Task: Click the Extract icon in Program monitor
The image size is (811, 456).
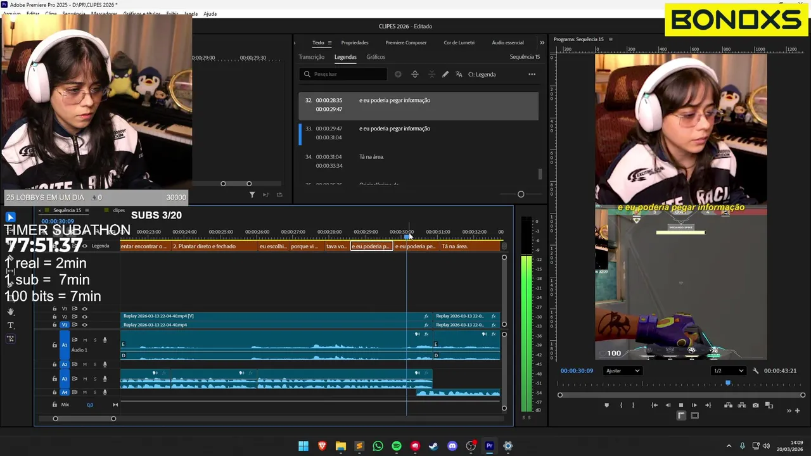Action: pos(742,405)
